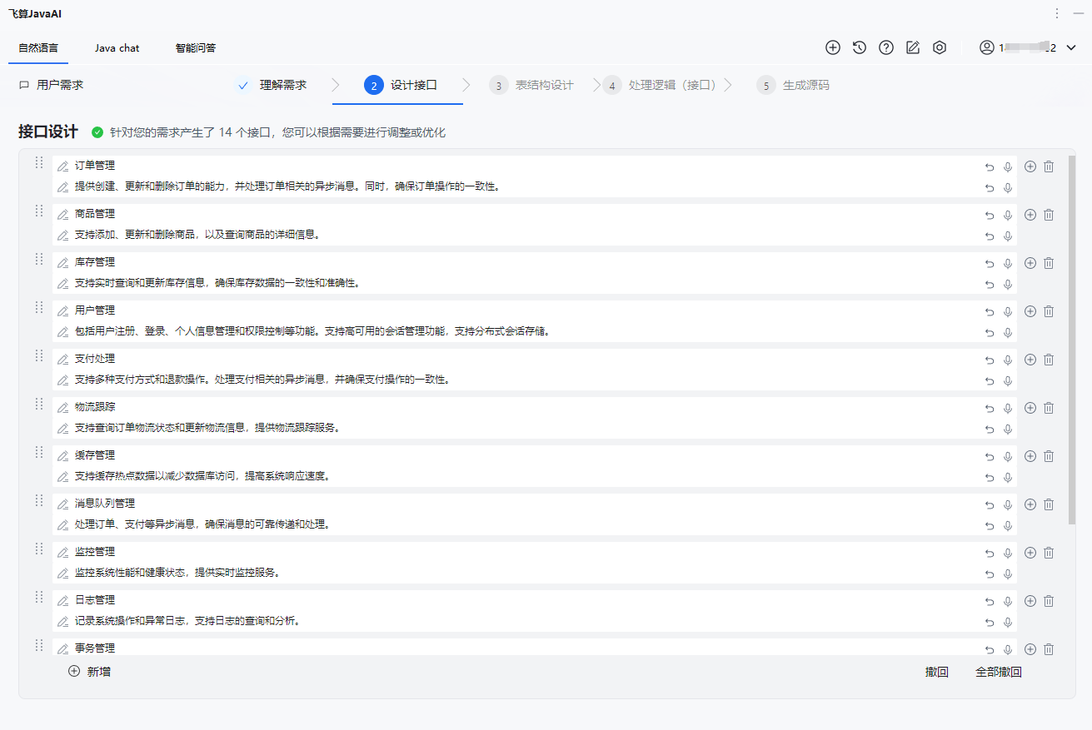Add interface after 日志管理

(1030, 601)
